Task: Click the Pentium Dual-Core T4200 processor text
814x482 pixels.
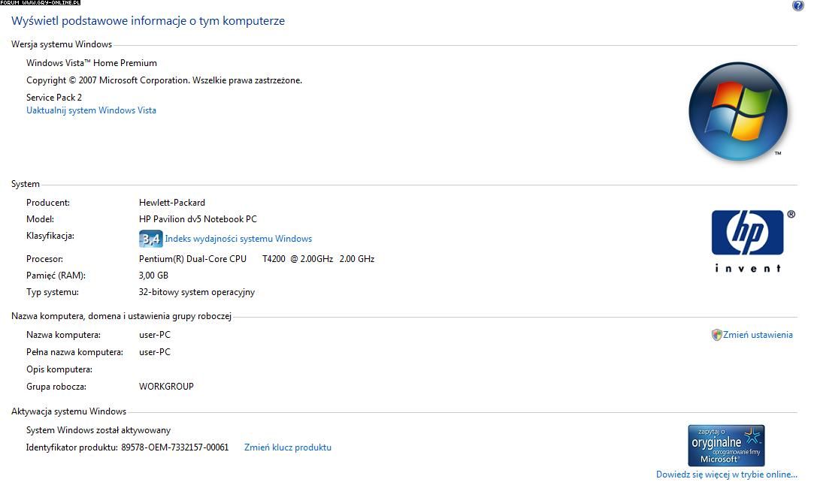Action: [256, 259]
